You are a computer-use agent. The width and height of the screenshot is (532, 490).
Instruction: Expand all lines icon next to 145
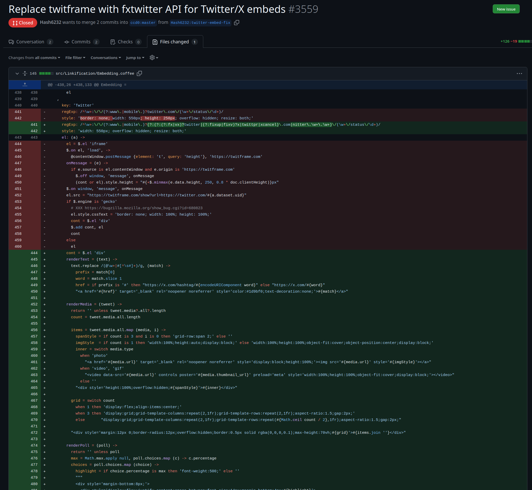click(x=25, y=73)
